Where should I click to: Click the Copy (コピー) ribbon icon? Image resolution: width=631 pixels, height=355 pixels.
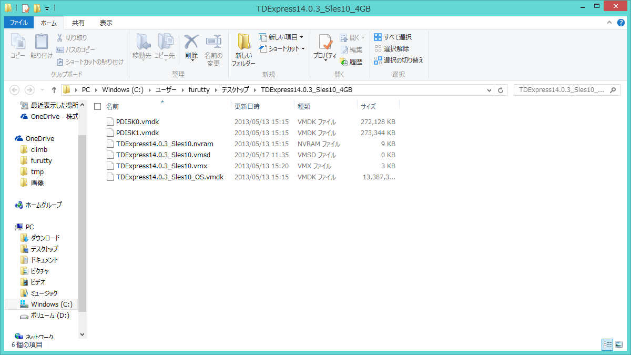coord(18,46)
